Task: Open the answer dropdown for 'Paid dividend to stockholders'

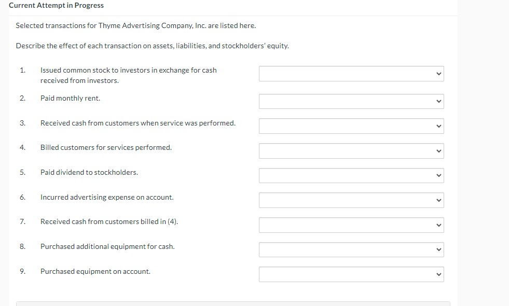Action: coord(351,175)
